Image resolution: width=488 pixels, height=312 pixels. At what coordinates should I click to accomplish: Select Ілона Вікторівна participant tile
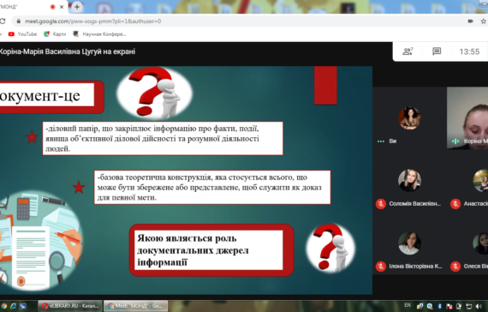(x=409, y=252)
